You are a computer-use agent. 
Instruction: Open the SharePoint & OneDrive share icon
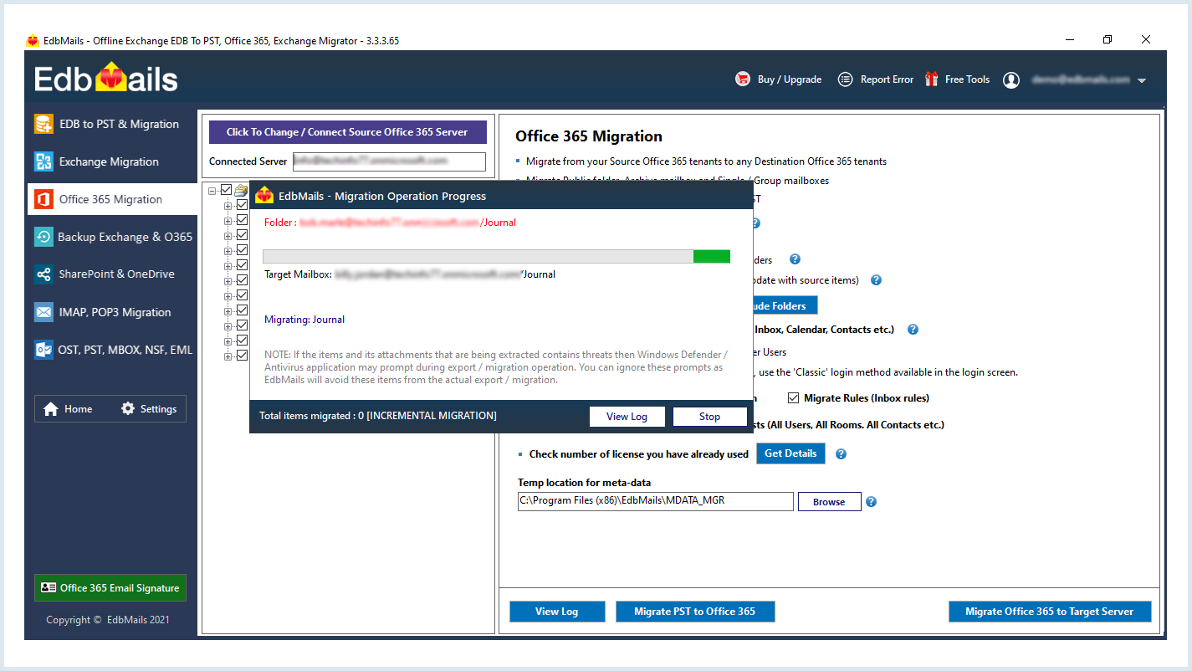43,274
